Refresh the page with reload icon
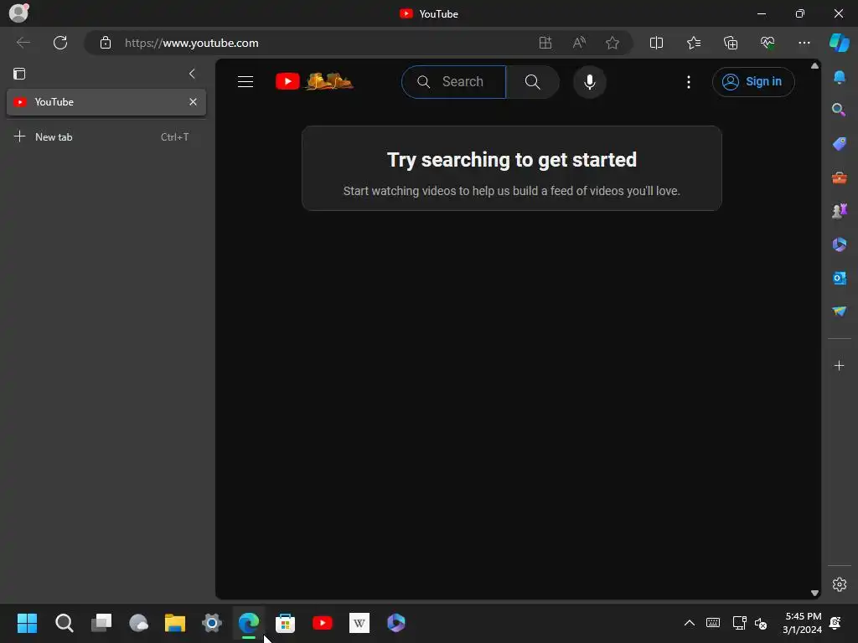This screenshot has height=643, width=858. point(60,43)
